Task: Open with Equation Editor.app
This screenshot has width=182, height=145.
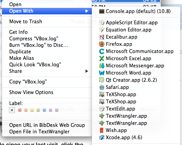Action: 136,30
